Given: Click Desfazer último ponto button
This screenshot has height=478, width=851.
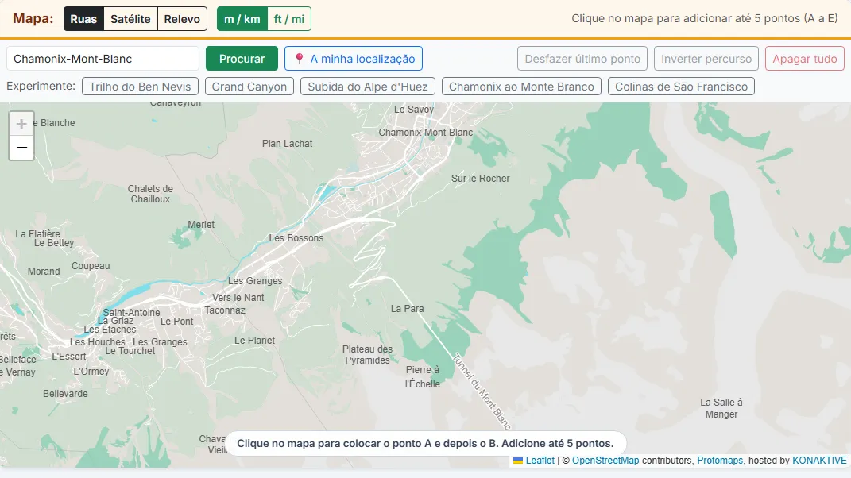Looking at the screenshot, I should [582, 59].
